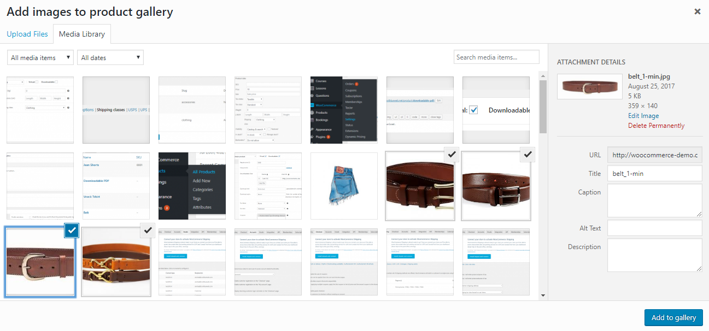Viewport: 709px width, 331px height.
Task: Select the All Products submenu screenshot thumbnail
Action: tap(192, 186)
